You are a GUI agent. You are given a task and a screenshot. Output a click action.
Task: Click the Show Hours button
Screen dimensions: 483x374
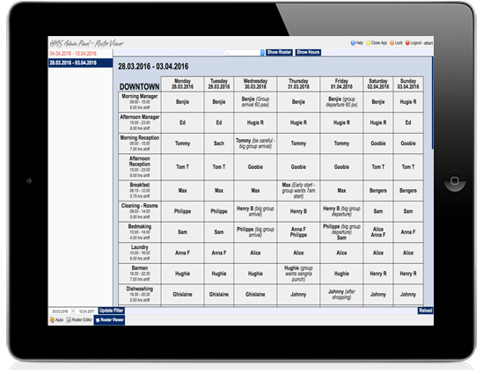coord(308,53)
